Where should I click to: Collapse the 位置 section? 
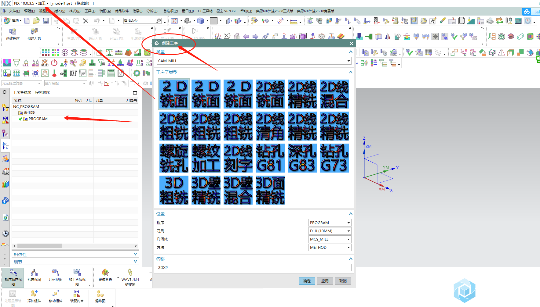pos(351,214)
